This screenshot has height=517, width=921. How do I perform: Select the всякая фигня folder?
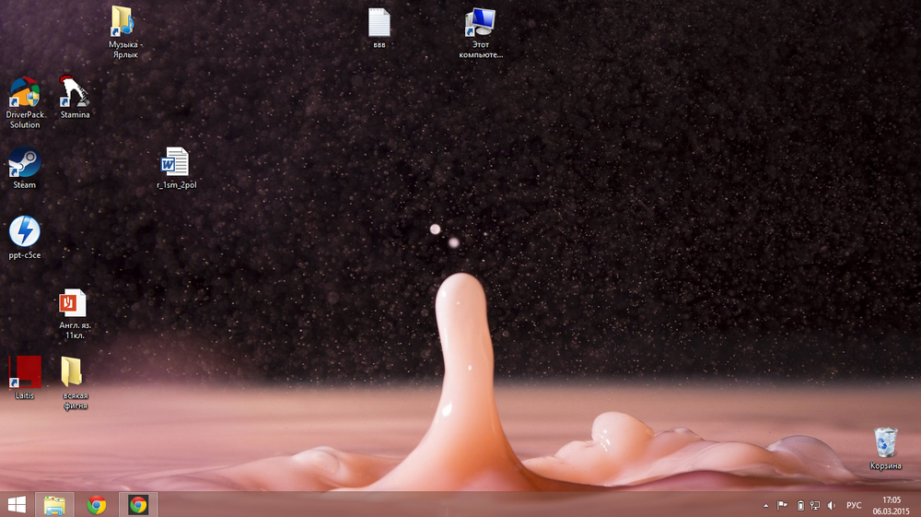point(74,372)
